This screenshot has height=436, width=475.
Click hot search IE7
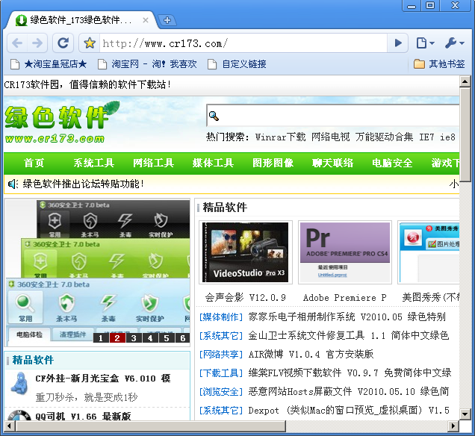(426, 137)
